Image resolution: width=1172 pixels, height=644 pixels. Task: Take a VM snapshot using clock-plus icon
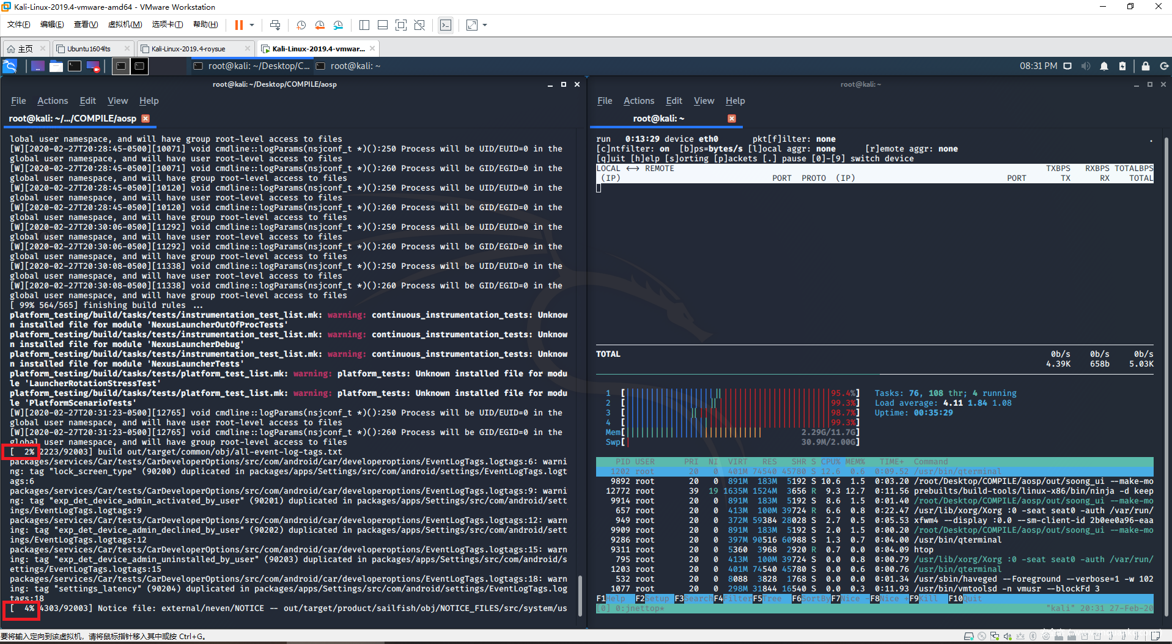(x=301, y=25)
